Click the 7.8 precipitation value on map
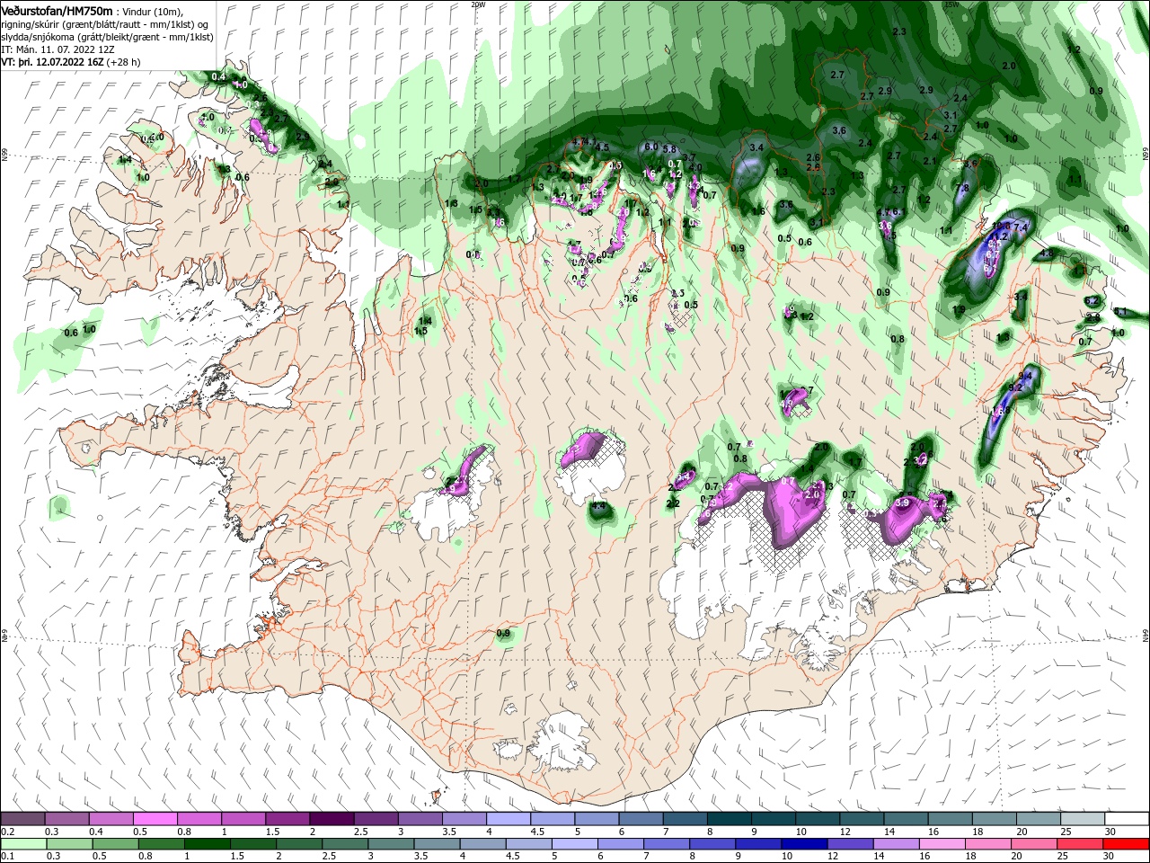The image size is (1150, 863). pyautogui.click(x=962, y=189)
